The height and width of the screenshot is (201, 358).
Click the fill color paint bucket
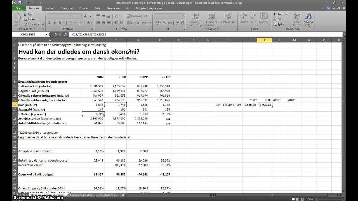coord(80,23)
